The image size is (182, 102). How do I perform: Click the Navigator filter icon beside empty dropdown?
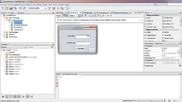pos(52,47)
